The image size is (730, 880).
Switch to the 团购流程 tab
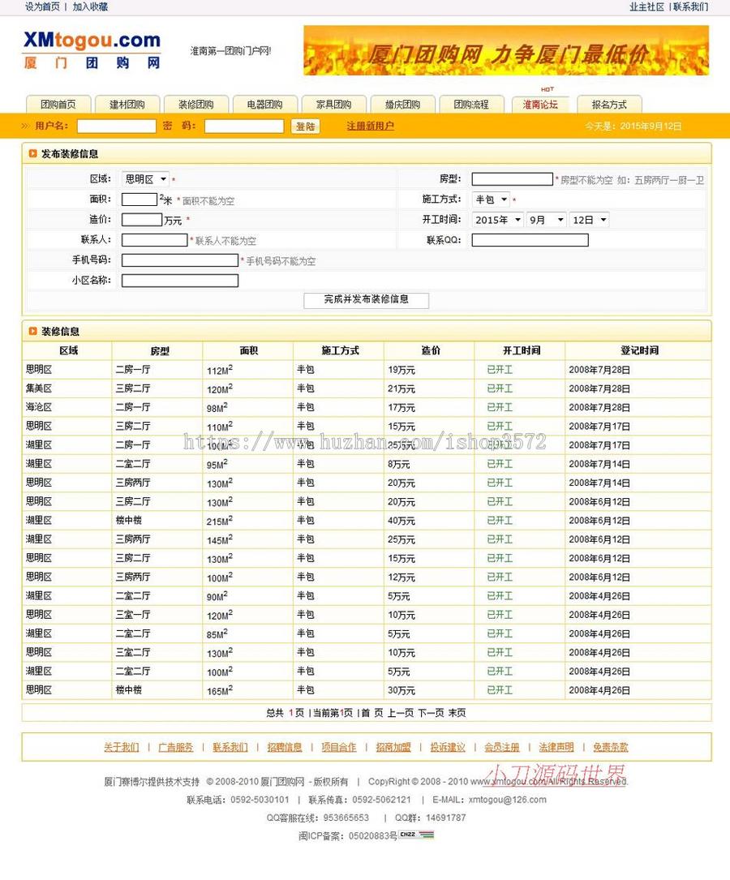471,105
